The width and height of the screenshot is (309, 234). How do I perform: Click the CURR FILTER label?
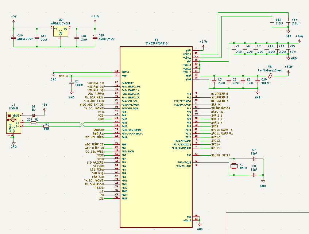[221, 155]
